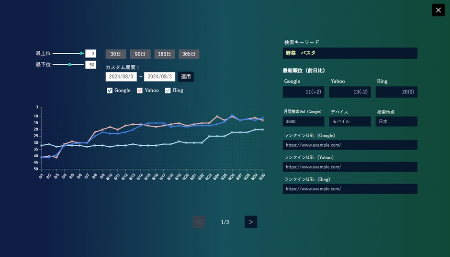Click the Yahoo data point on 8/24
Image resolution: width=450 pixels, height=257 pixels.
pyautogui.click(x=217, y=117)
